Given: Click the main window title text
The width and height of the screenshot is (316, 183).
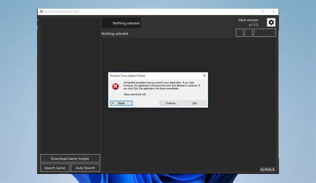Looking at the screenshot, I should [x=62, y=11].
